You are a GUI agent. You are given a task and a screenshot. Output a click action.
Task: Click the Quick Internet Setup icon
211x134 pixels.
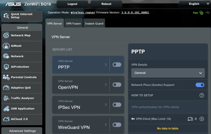pos(6,16)
